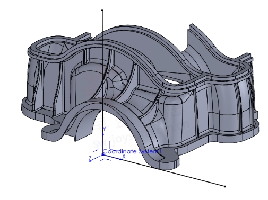This screenshot has height=200, width=268.
Task: Click the blue X axis label
Action: [x=124, y=156]
